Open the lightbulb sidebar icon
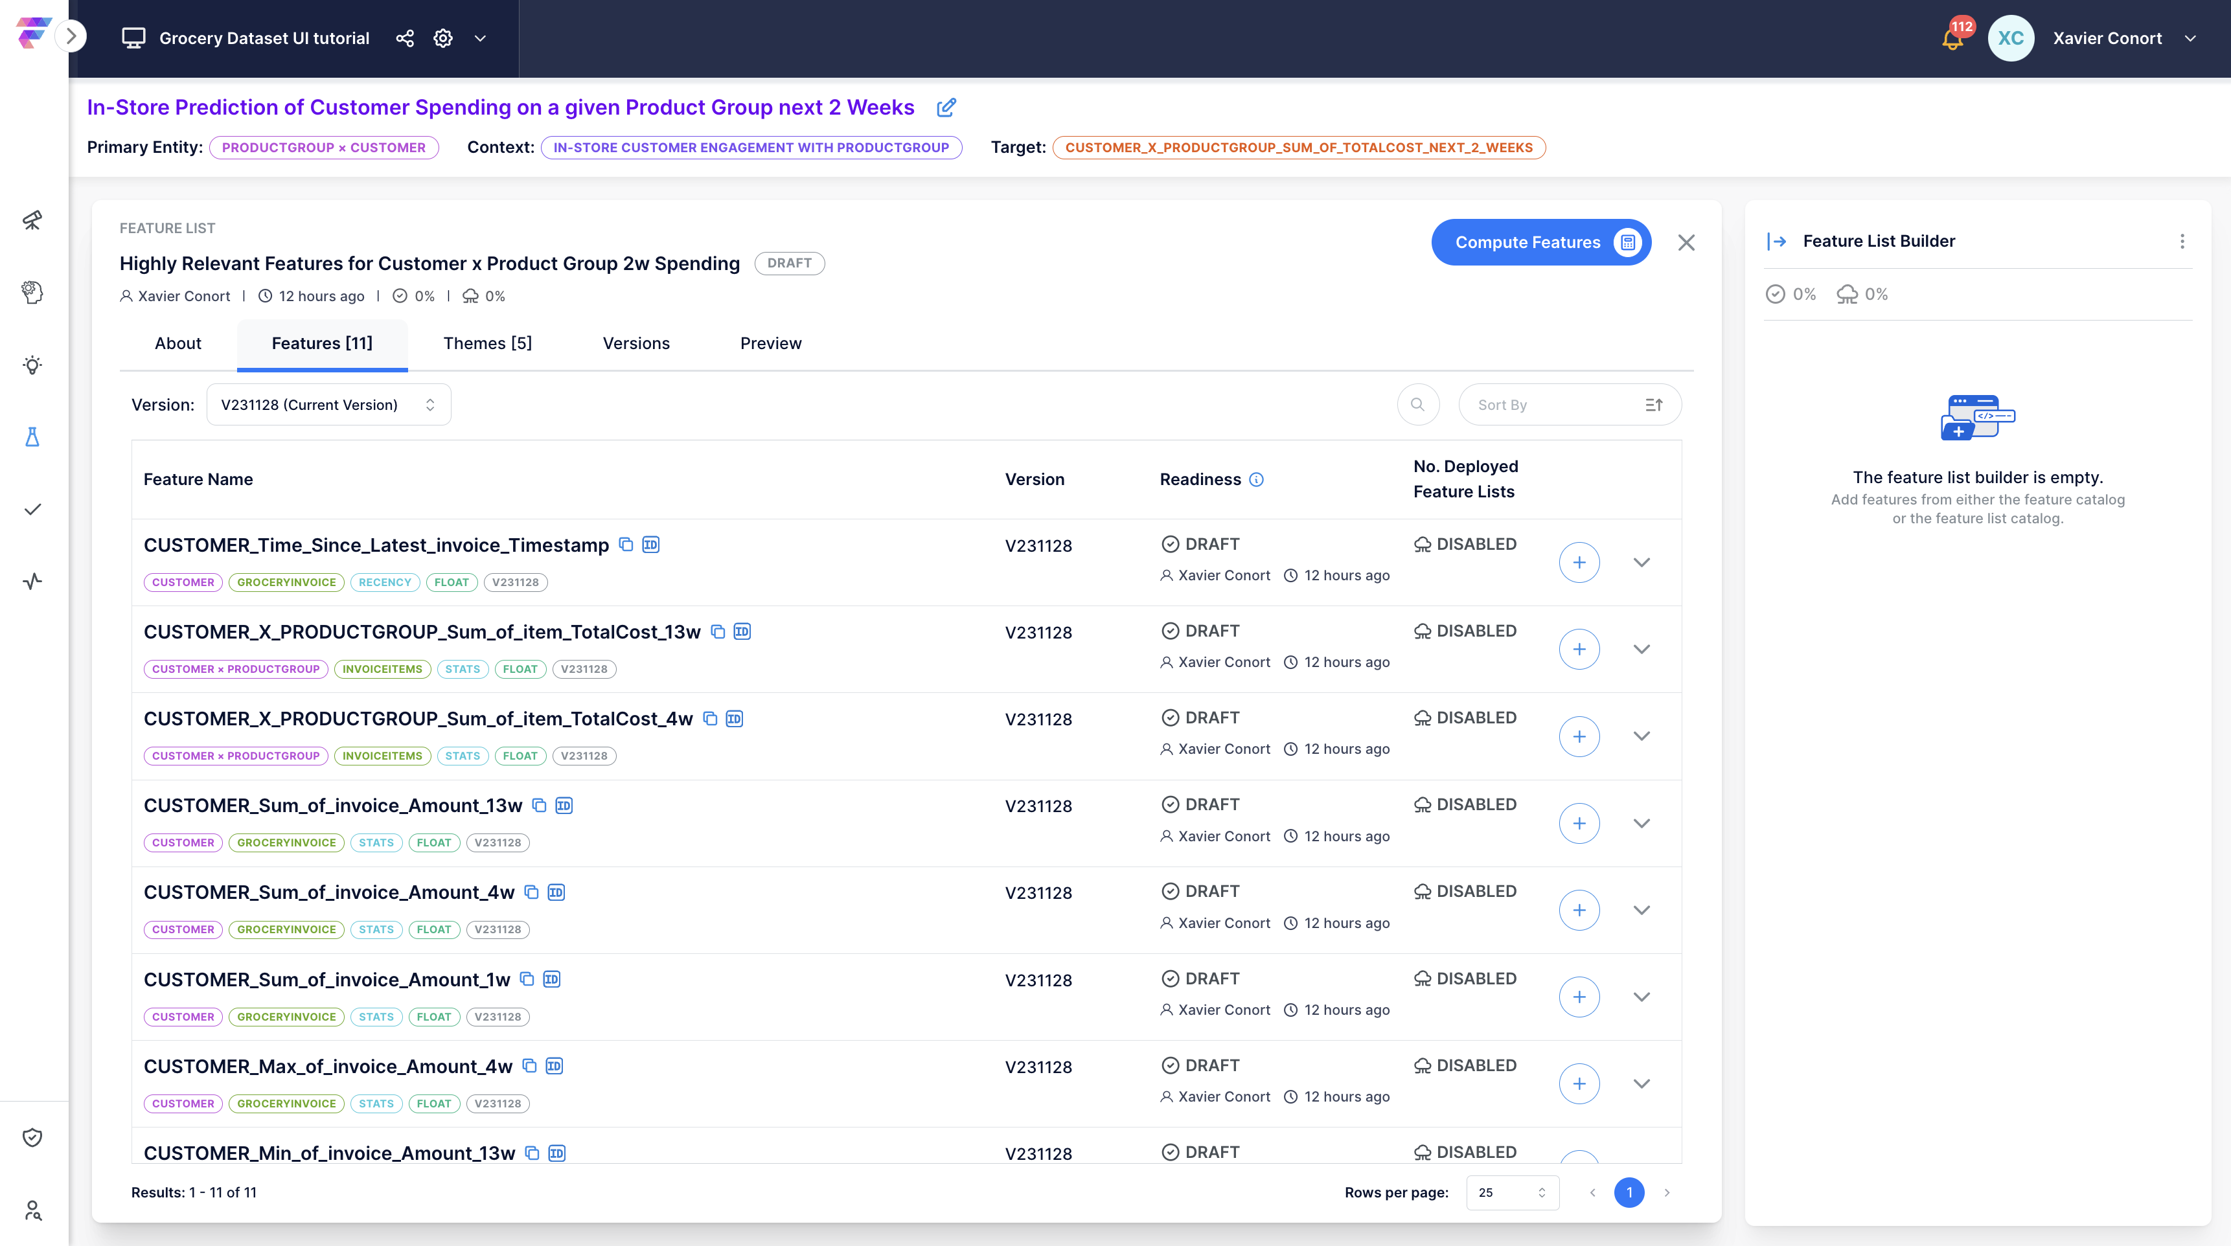This screenshot has height=1246, width=2231. click(x=32, y=365)
